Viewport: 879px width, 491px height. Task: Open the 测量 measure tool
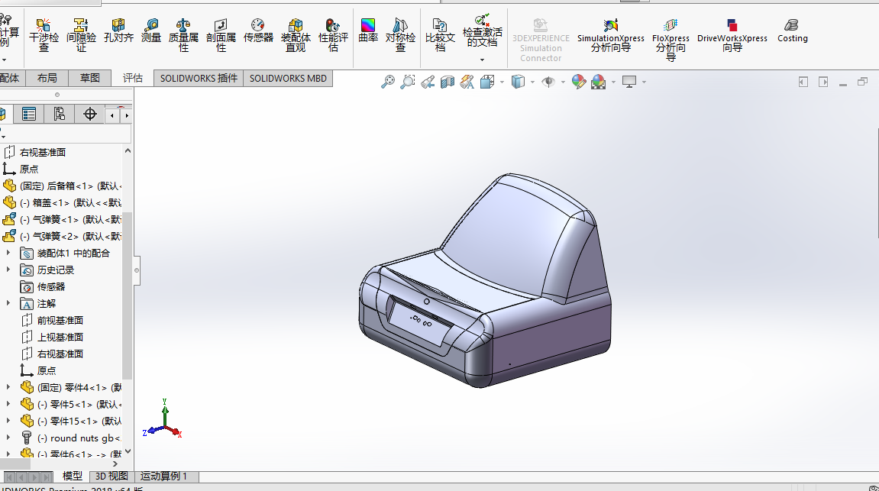pos(151,31)
